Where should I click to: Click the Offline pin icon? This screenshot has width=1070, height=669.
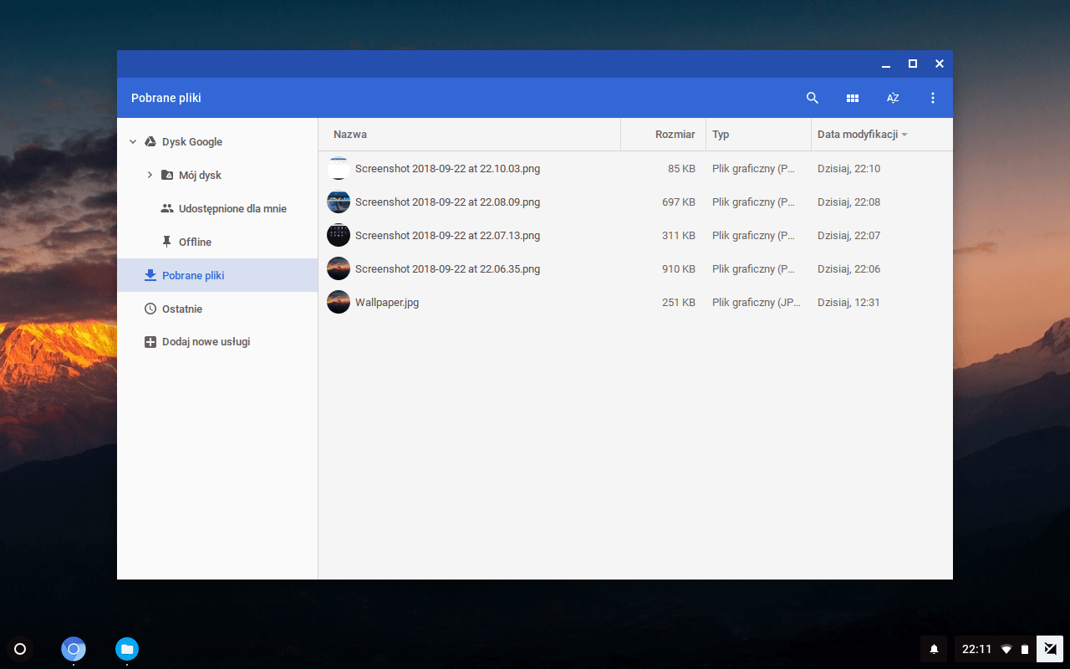point(167,242)
